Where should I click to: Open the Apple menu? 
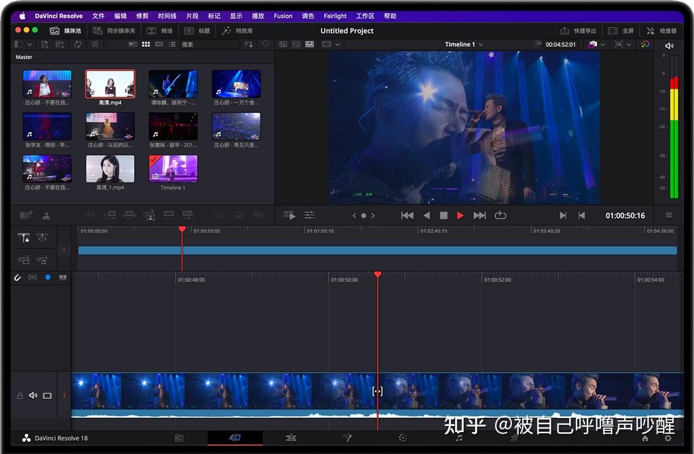coord(23,16)
